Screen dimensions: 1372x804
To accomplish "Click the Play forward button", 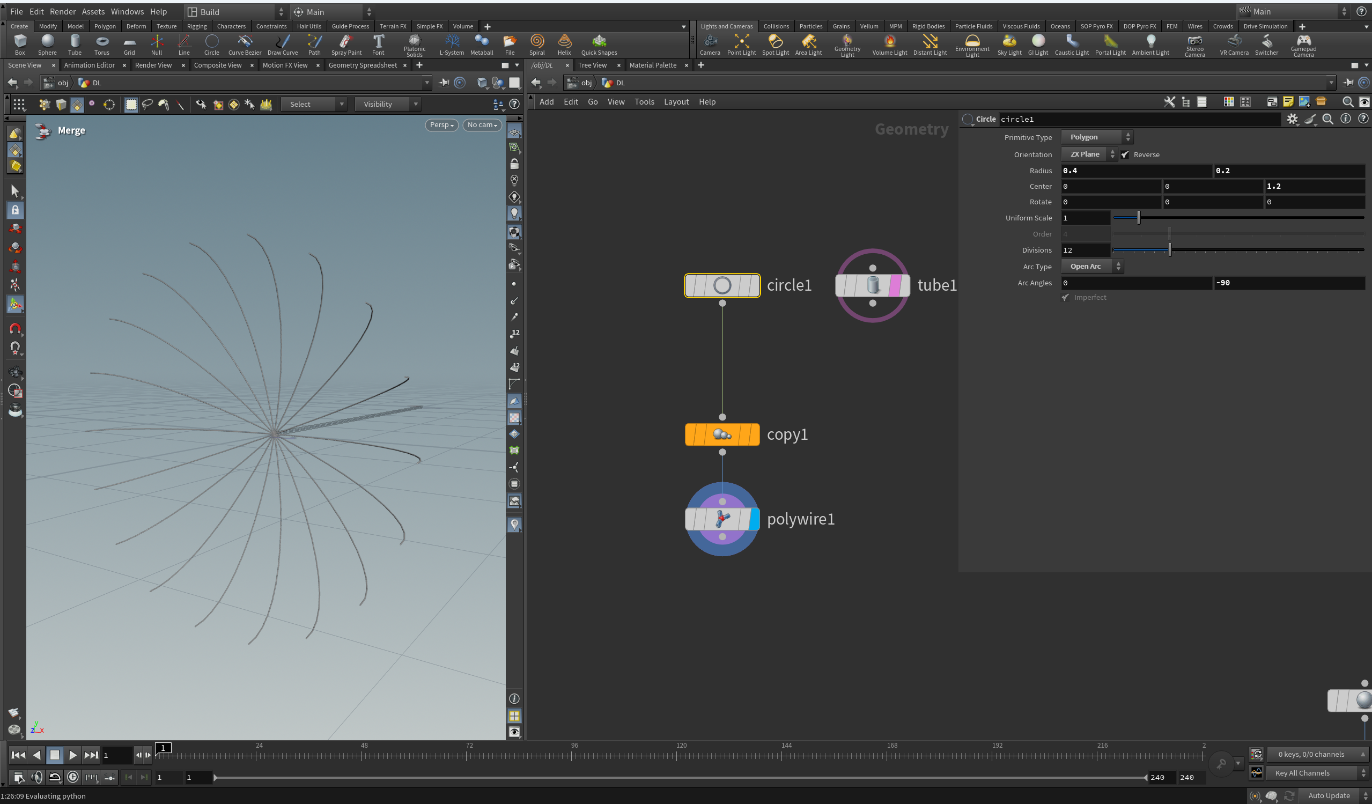I will click(x=72, y=755).
